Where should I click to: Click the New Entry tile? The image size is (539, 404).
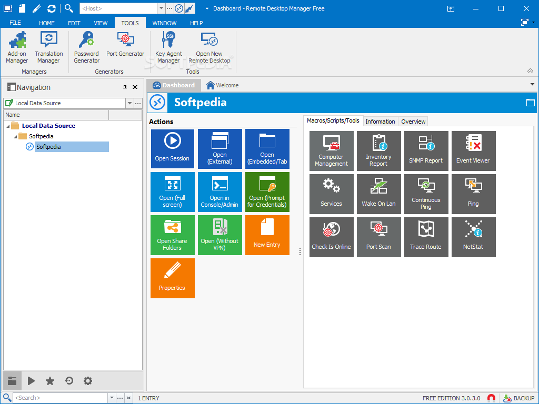click(267, 235)
